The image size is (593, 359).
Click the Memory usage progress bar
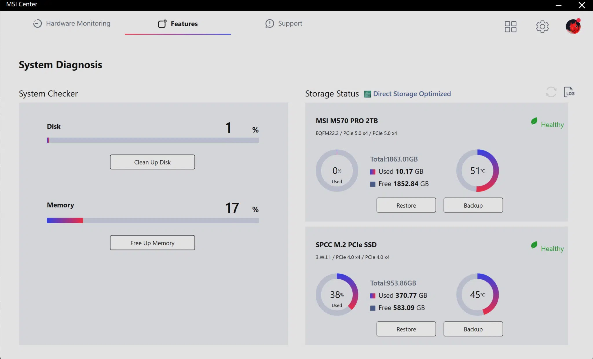153,221
